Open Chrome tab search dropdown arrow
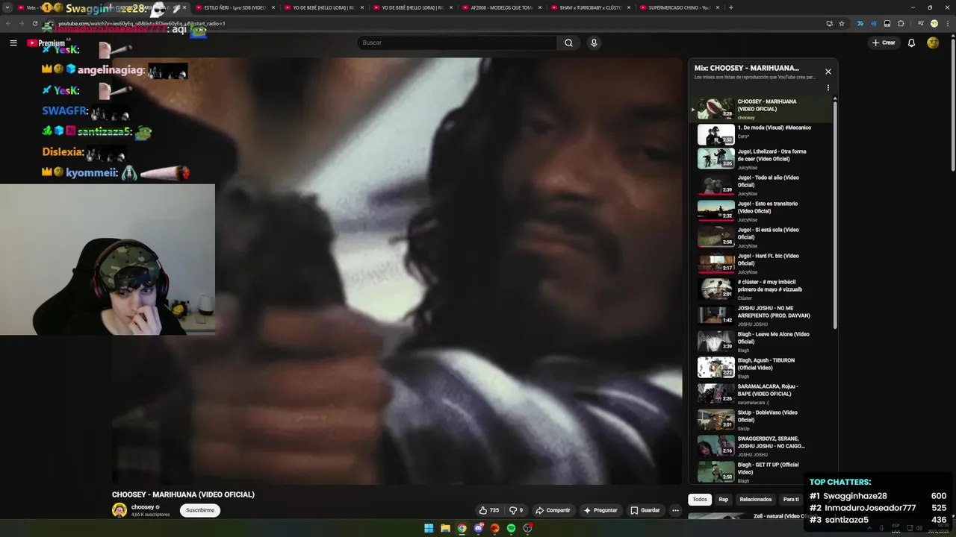This screenshot has height=537, width=956. 7,7
